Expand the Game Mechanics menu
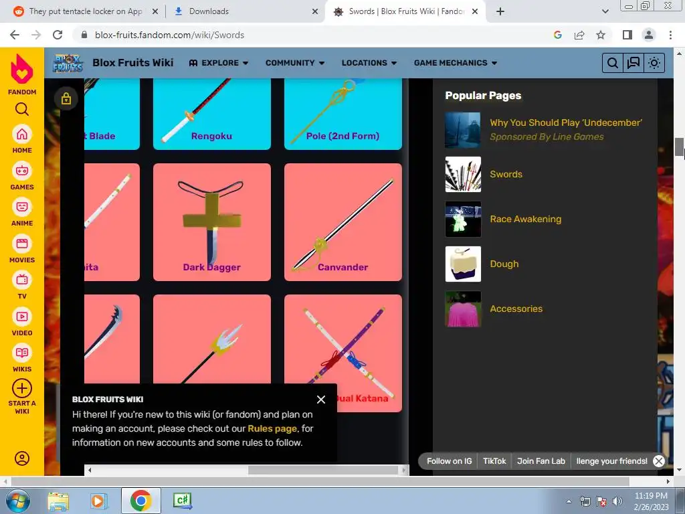 click(x=455, y=63)
